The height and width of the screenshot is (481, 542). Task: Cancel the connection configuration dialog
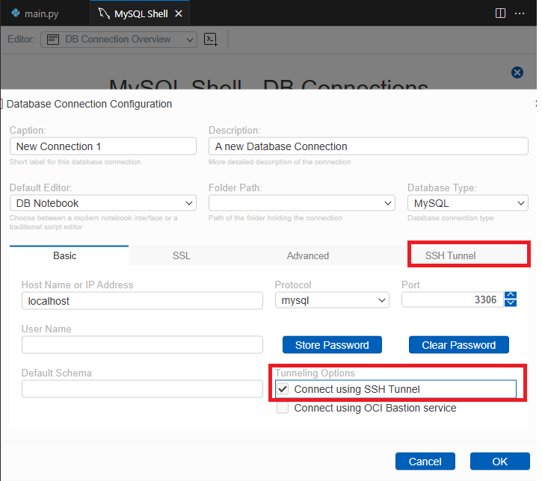coord(425,462)
